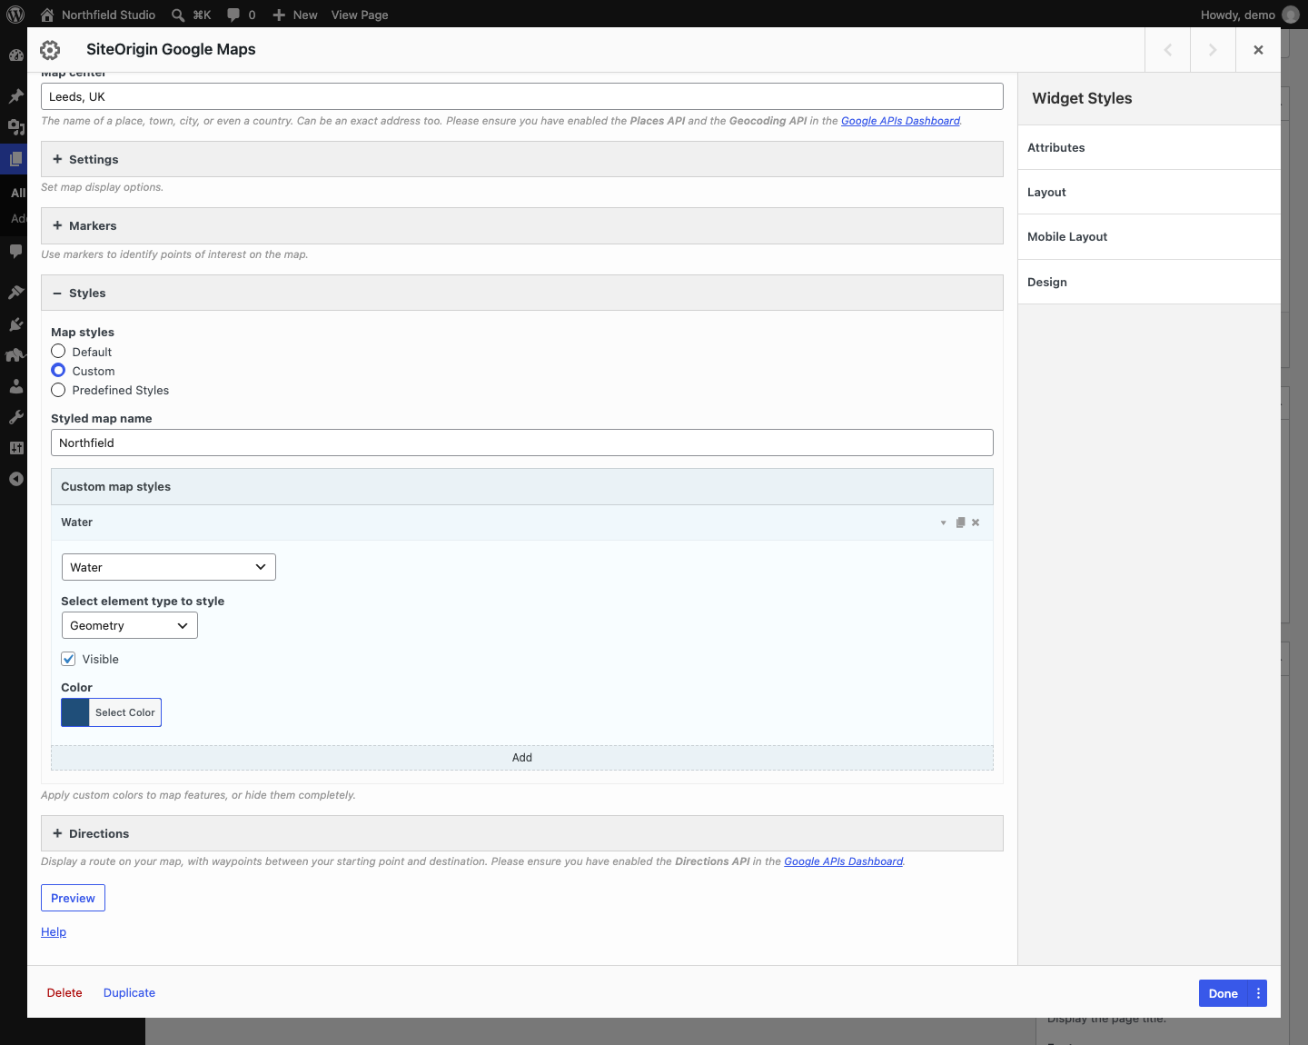This screenshot has height=1045, width=1308.
Task: Expand the Directions section
Action: pos(522,833)
